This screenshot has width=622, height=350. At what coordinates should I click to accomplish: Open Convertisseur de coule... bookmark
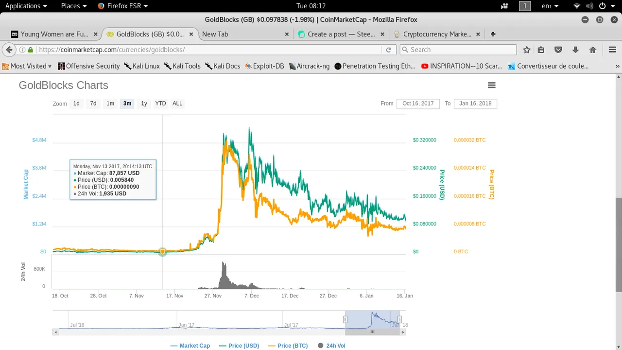pyautogui.click(x=548, y=66)
